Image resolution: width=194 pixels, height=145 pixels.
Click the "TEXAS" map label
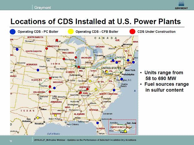pyautogui.click(x=27, y=111)
